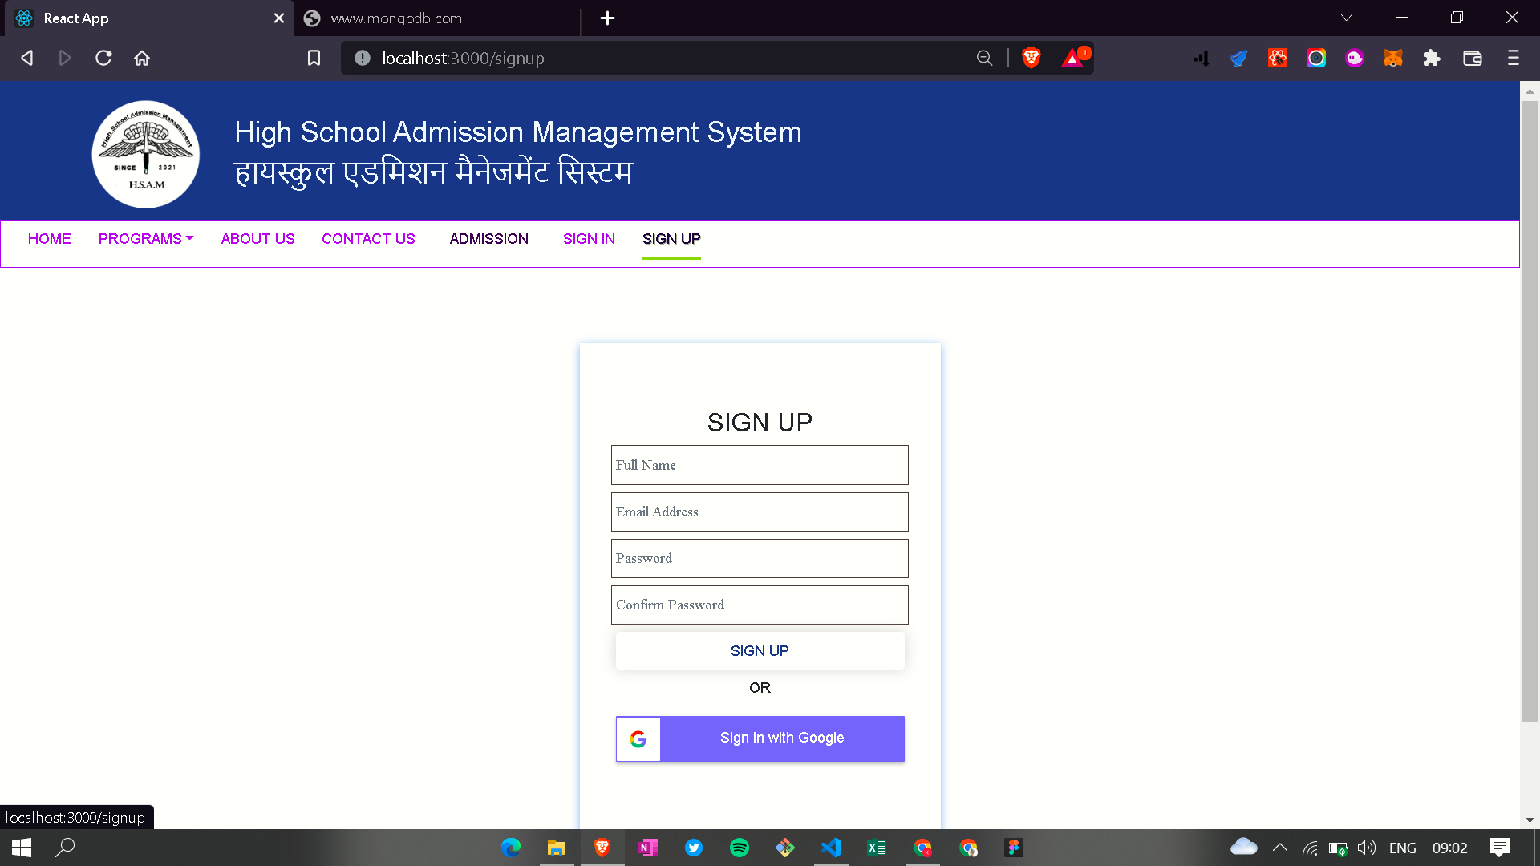The height and width of the screenshot is (866, 1540).
Task: Launch Visual Studio Code from taskbar
Action: [x=831, y=848]
